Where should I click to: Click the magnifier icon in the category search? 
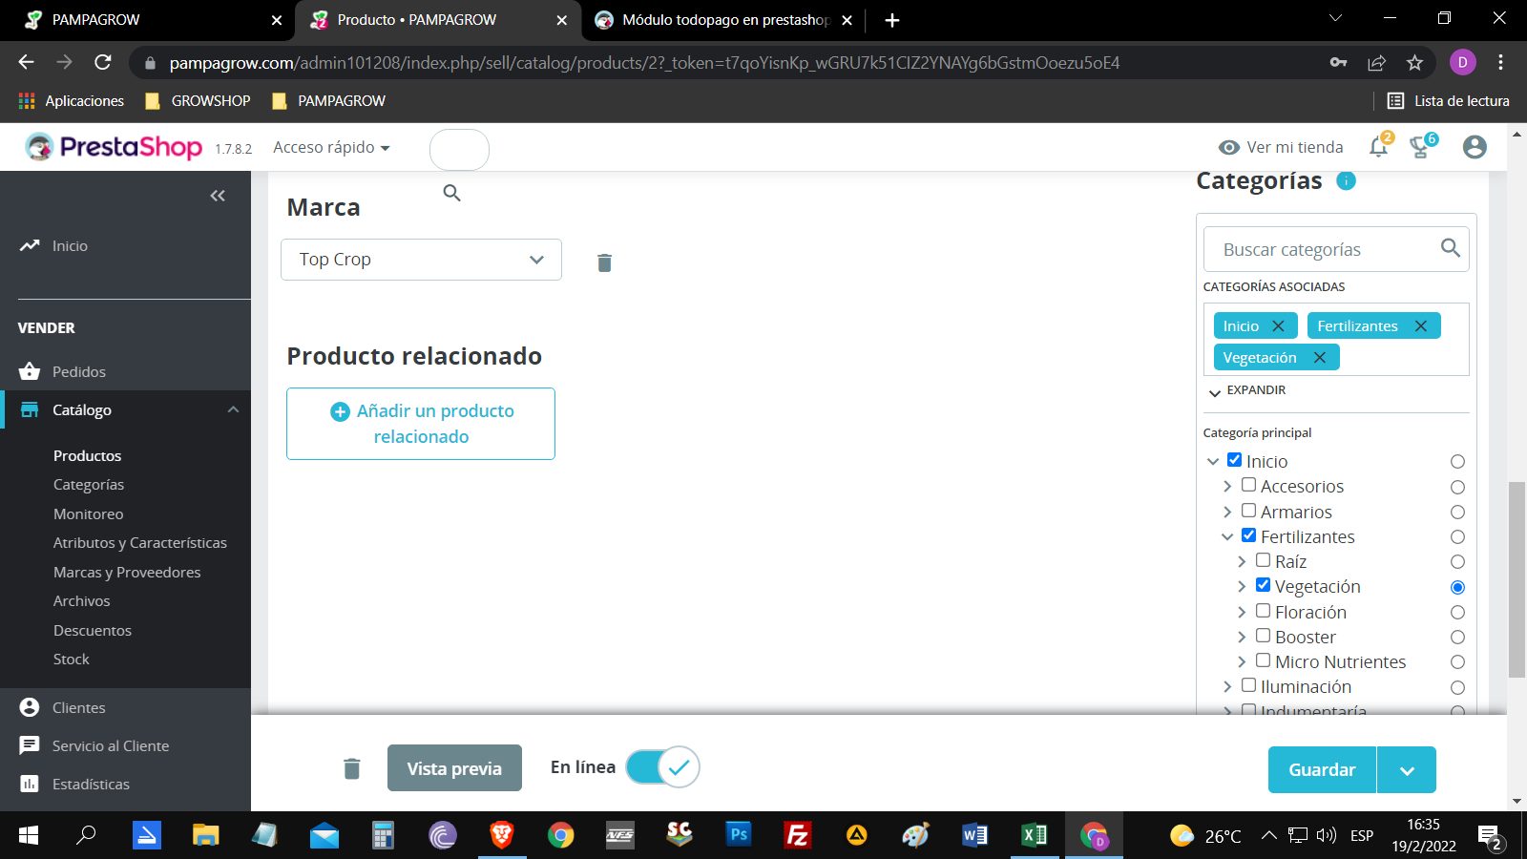(x=1450, y=248)
